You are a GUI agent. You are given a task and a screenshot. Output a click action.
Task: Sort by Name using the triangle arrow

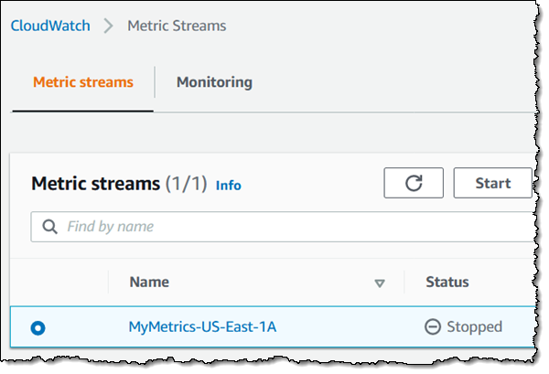tap(380, 283)
